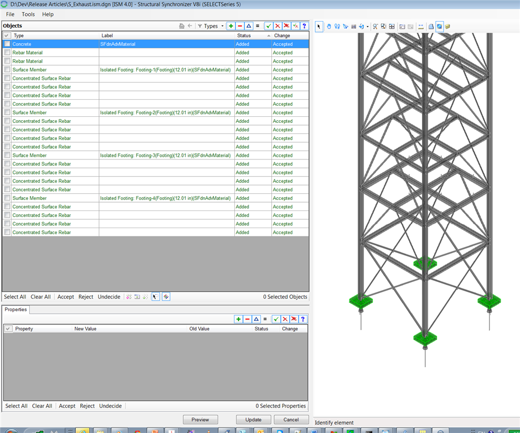Image resolution: width=520 pixels, height=433 pixels.
Task: Check the box for the Concrete row
Action: click(7, 44)
